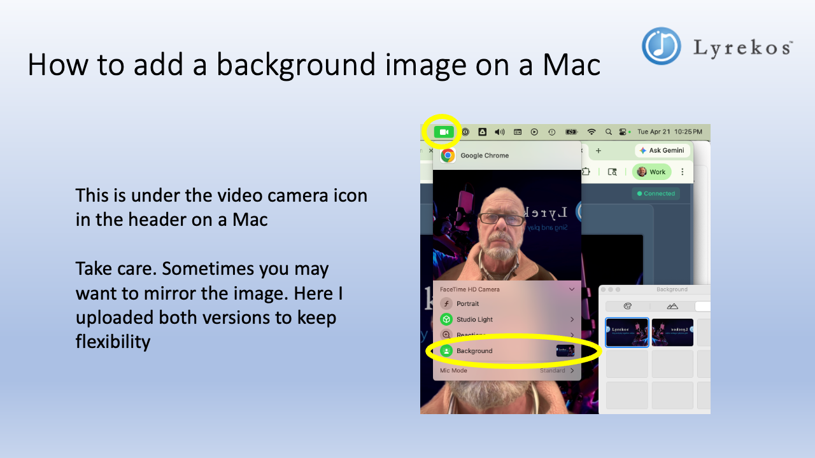Open the Reactions menu item
815x458 pixels.
point(471,335)
